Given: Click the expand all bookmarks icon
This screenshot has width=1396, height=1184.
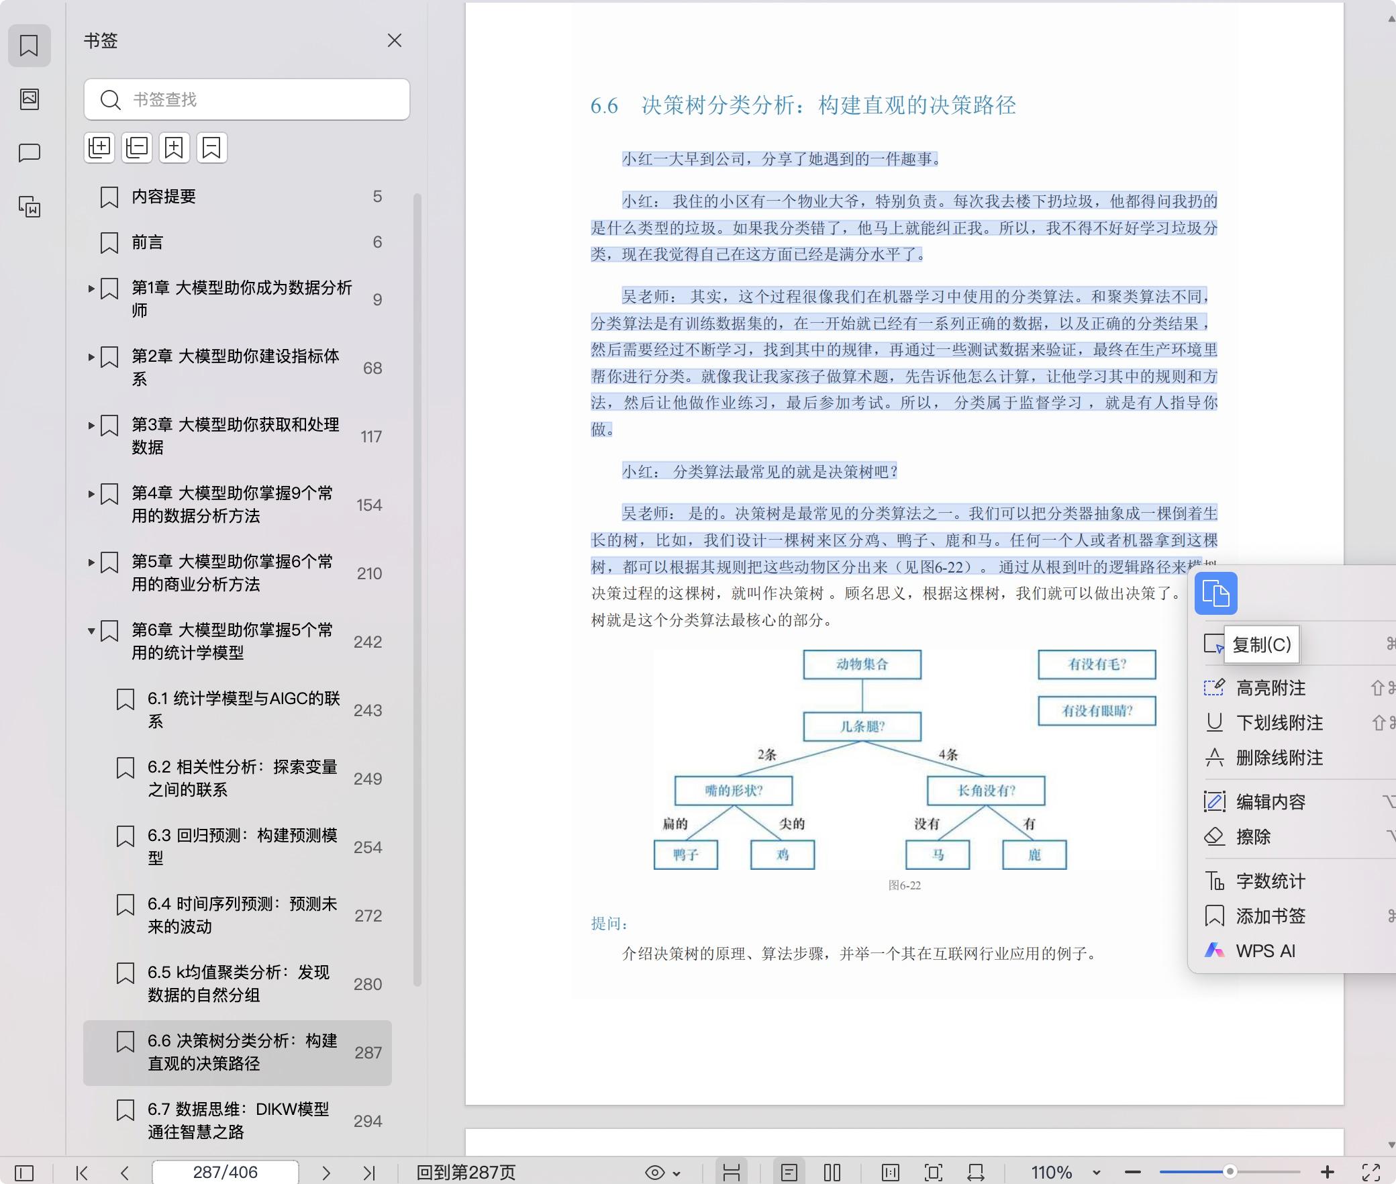Looking at the screenshot, I should (99, 148).
